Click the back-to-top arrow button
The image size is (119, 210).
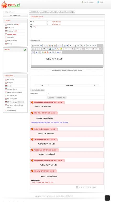tap(107, 198)
